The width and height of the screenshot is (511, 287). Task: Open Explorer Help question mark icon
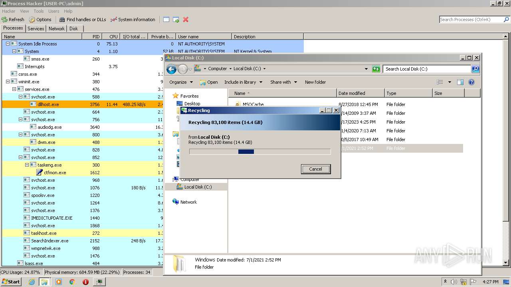[471, 82]
